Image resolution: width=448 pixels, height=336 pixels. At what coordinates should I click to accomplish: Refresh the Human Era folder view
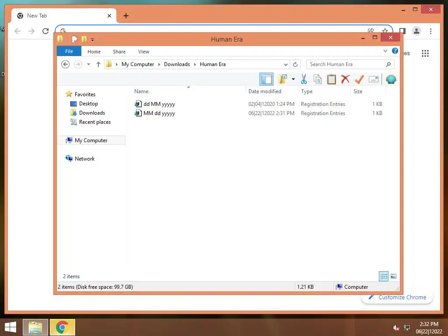[x=295, y=65]
